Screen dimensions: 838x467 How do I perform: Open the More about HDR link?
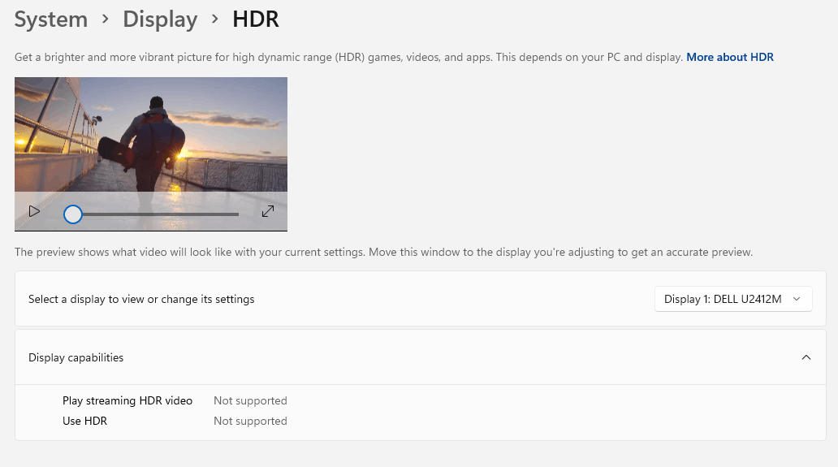coord(729,57)
